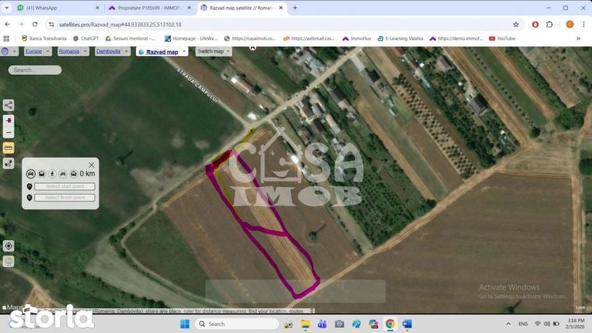Click the globe world icon breadcrumb
The image size is (592, 333).
5,51
